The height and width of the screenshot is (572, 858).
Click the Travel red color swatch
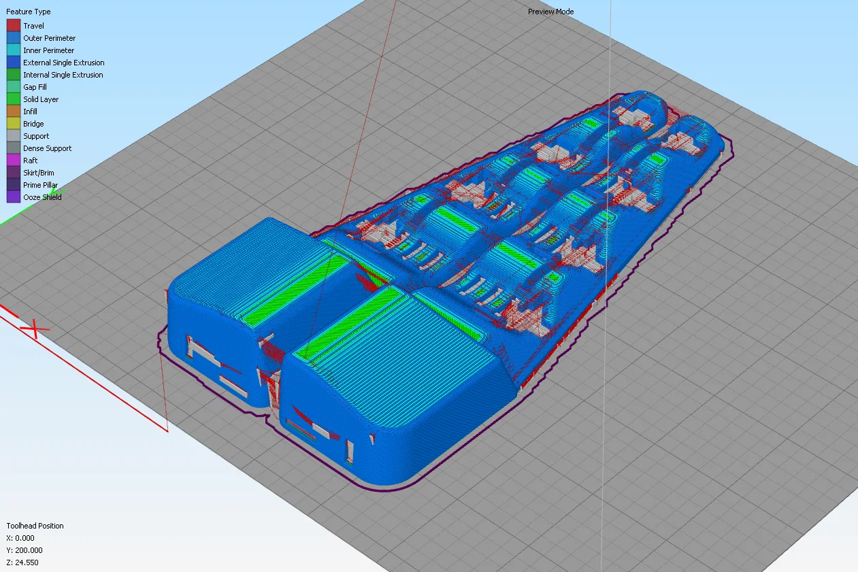point(13,26)
